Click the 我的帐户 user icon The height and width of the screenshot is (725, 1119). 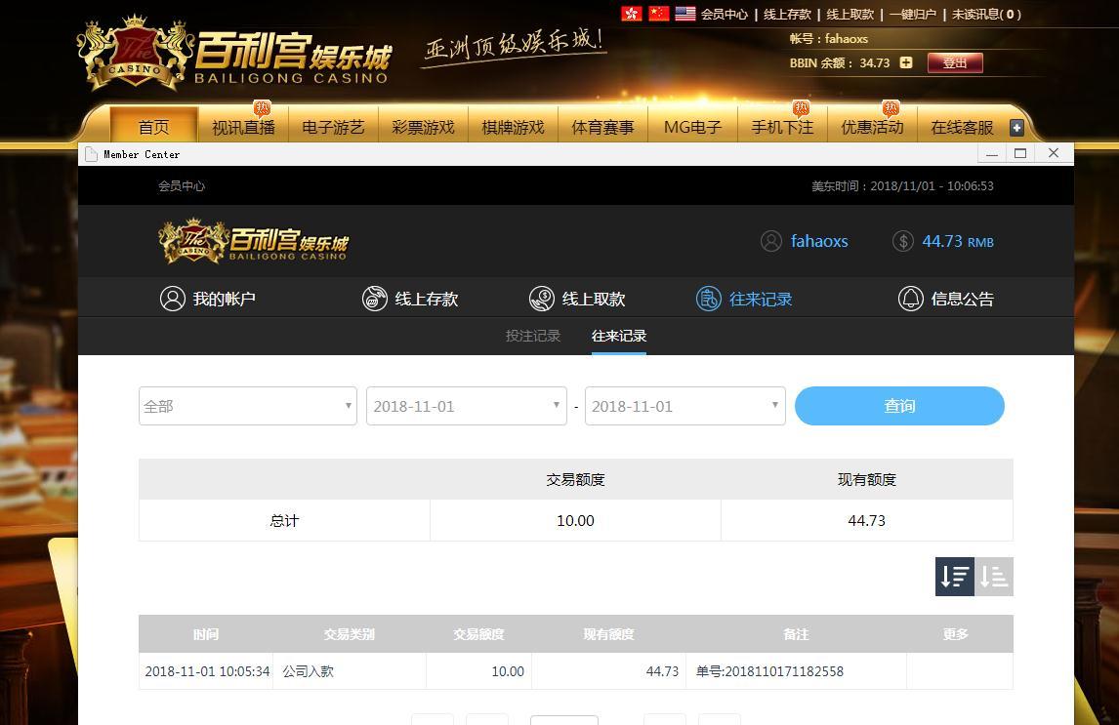173,299
